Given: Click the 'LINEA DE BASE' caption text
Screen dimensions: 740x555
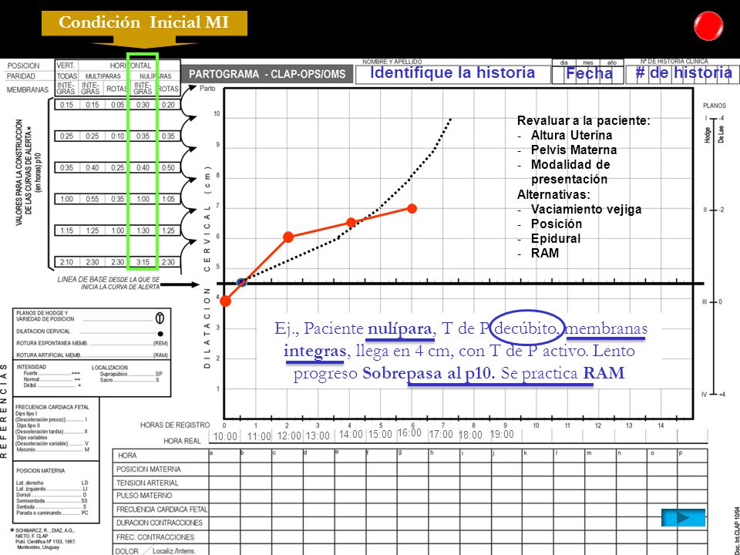Looking at the screenshot, I should click(x=109, y=283).
